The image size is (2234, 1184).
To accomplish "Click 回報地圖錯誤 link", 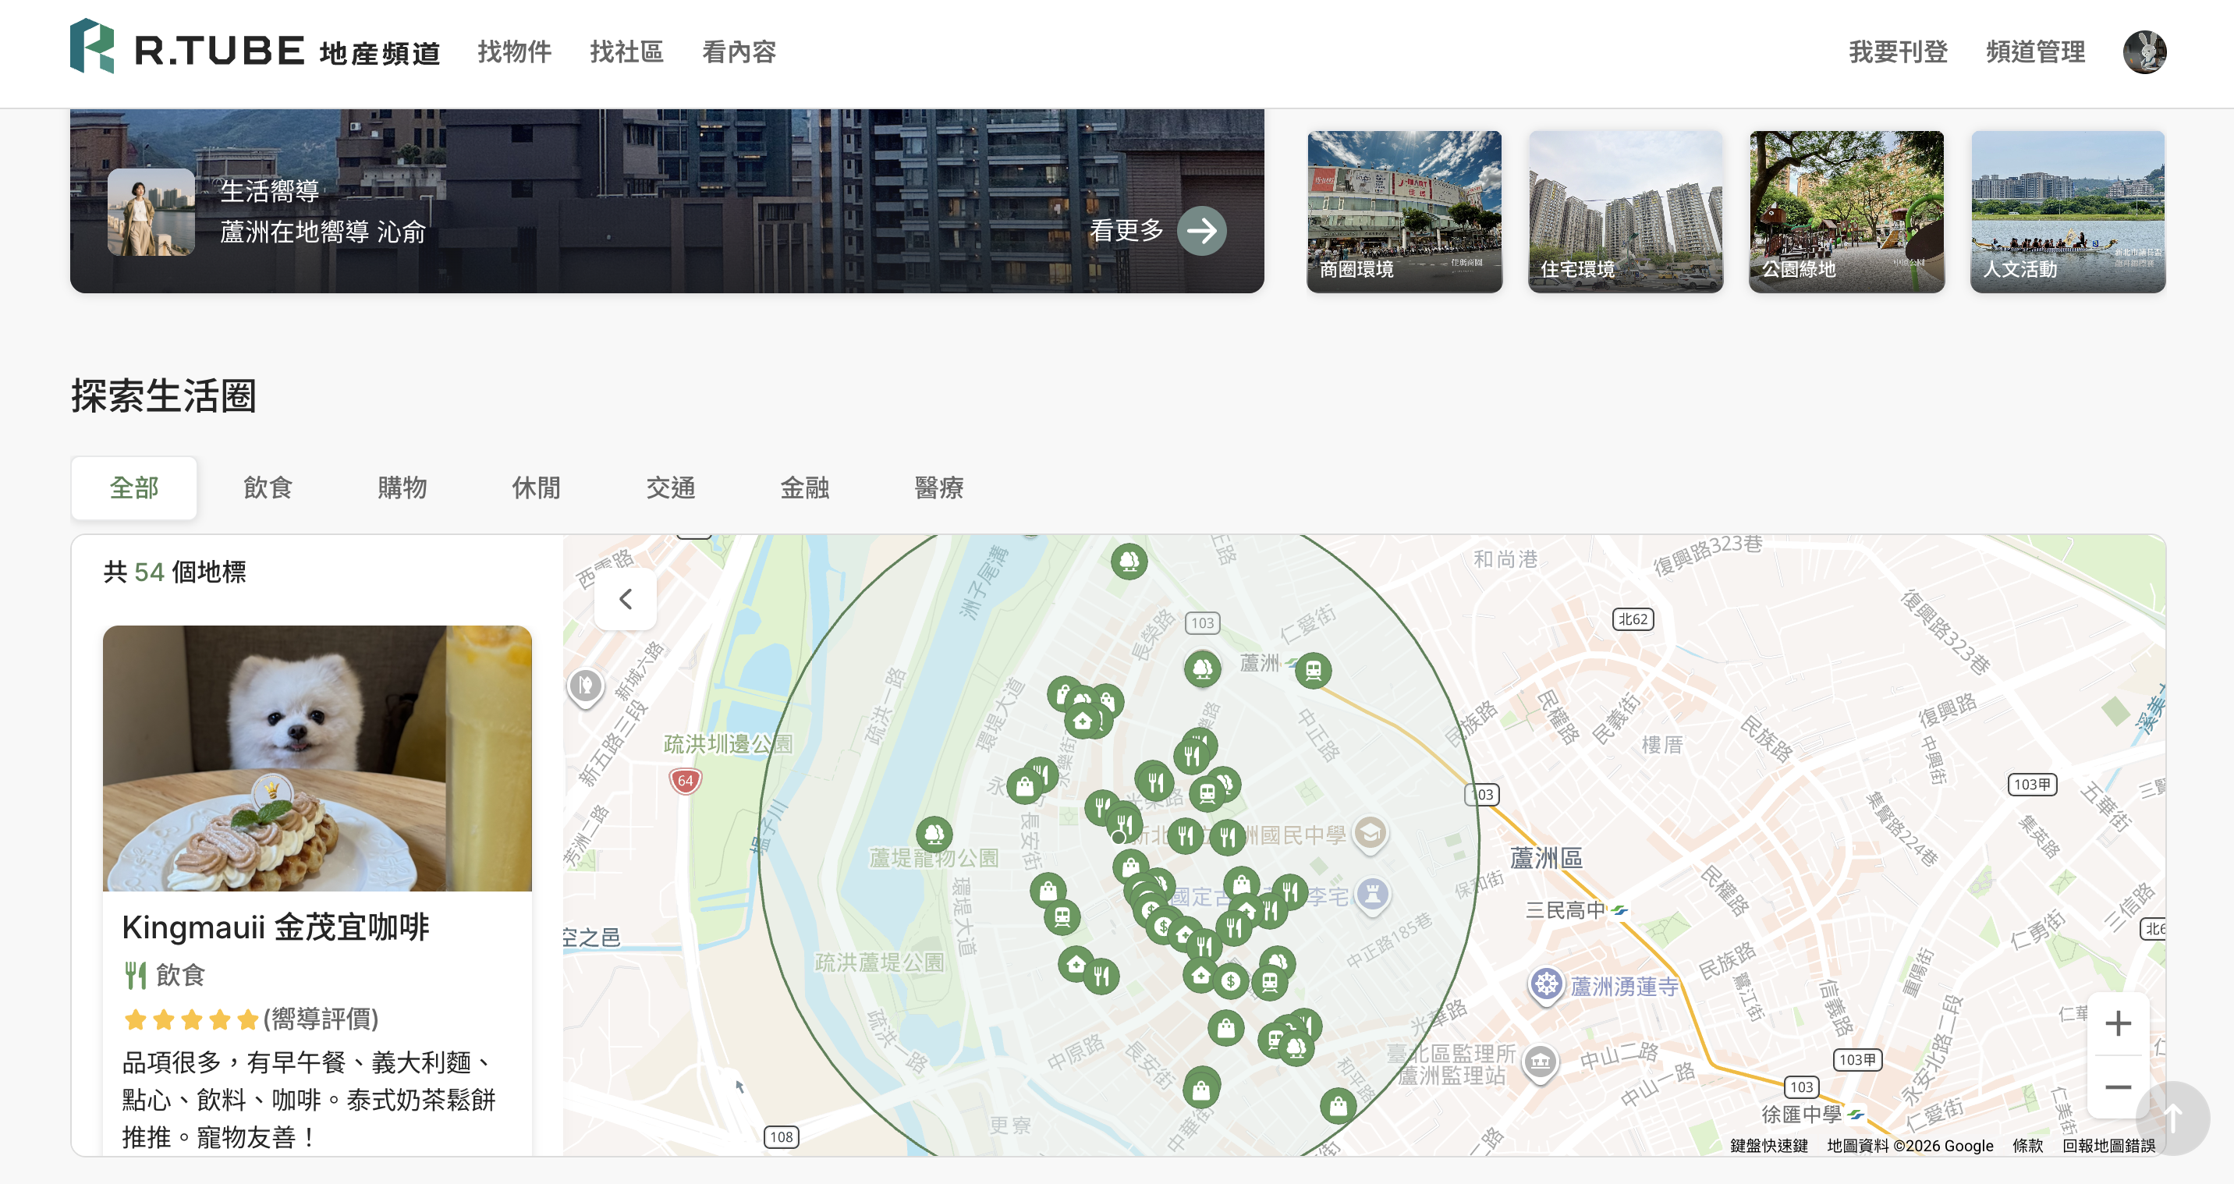I will point(2108,1145).
